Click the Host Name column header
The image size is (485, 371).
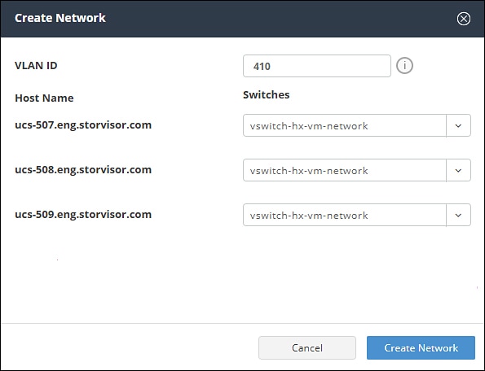[x=44, y=98]
